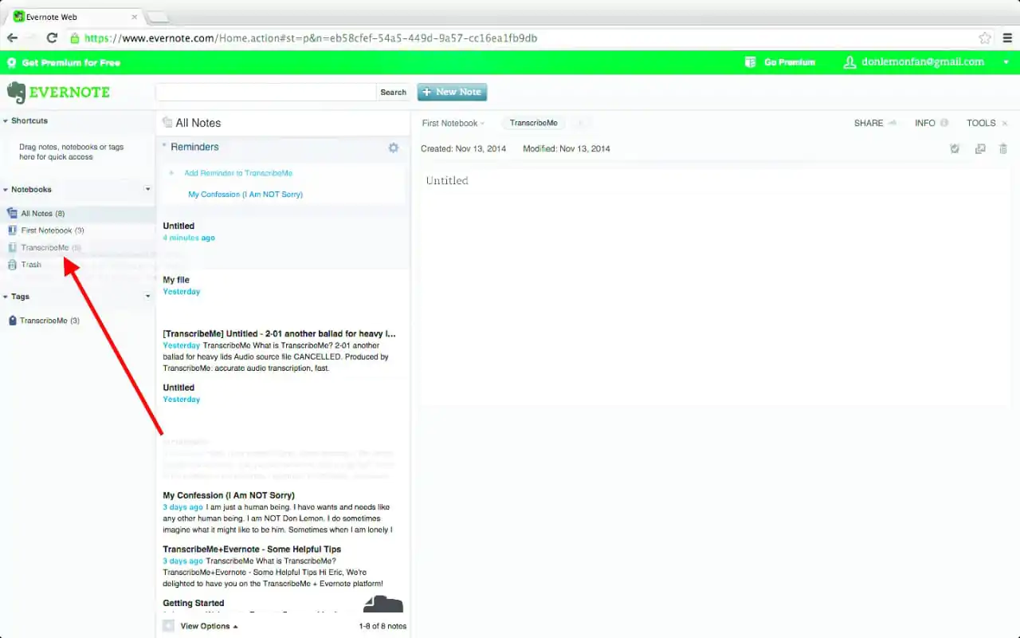Open TranscribeMe+Evernote Some Helpful Tips note

pos(282,566)
